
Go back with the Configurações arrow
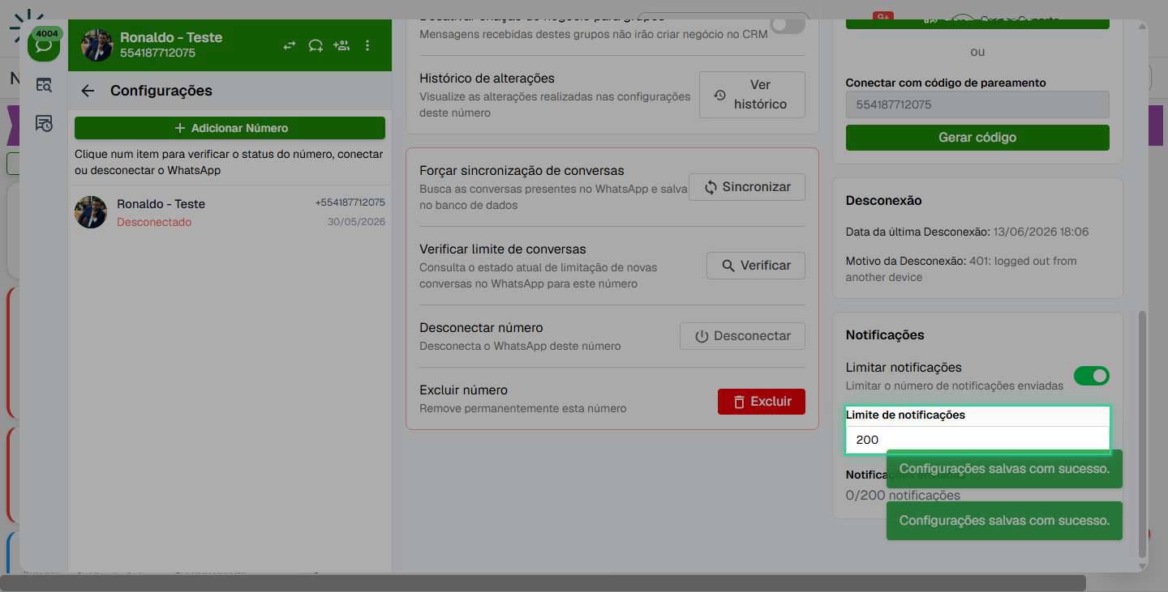[x=88, y=91]
